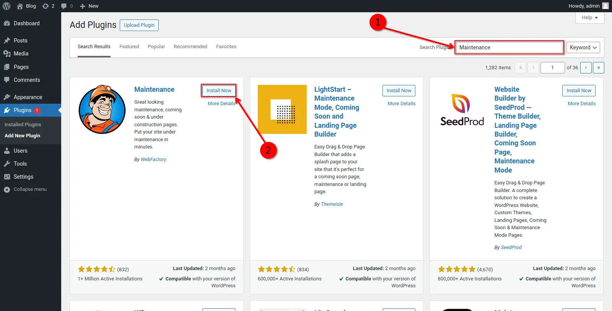Click the Plugins update count badge
Image resolution: width=612 pixels, height=311 pixels.
pos(37,110)
